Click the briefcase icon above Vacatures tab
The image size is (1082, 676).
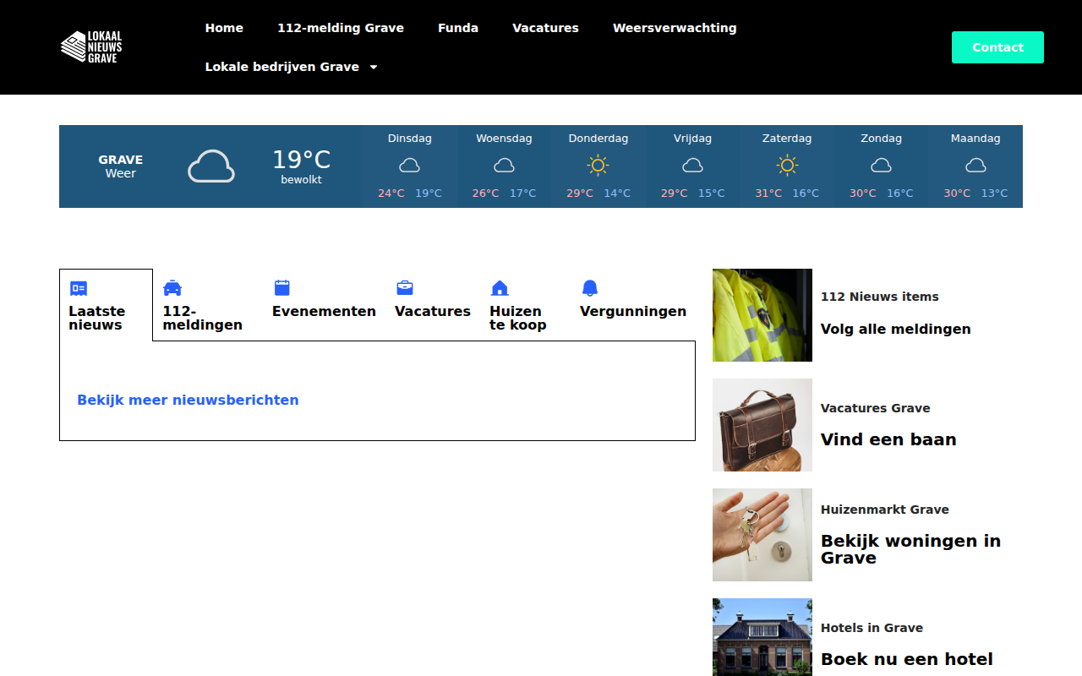pyautogui.click(x=405, y=288)
